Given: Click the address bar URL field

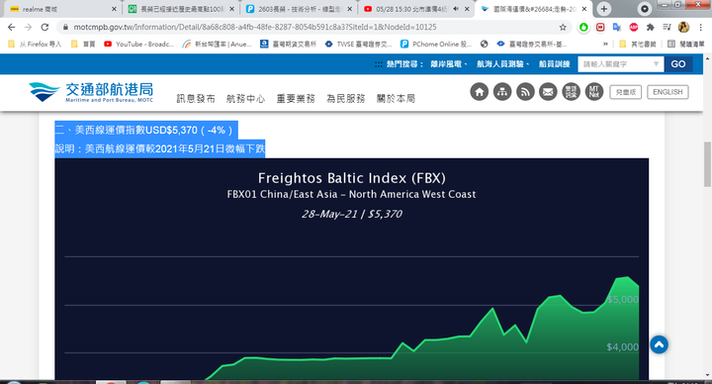Looking at the screenshot, I should (313, 28).
